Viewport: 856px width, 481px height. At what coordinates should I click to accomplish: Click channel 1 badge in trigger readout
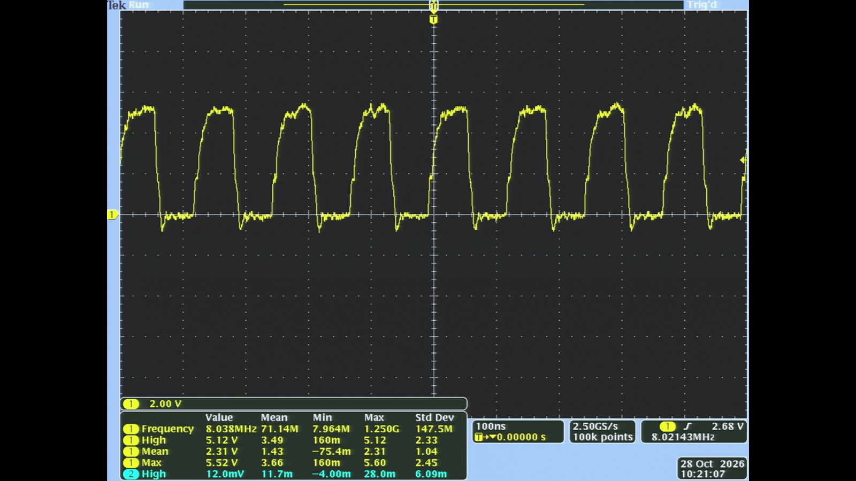pos(667,426)
